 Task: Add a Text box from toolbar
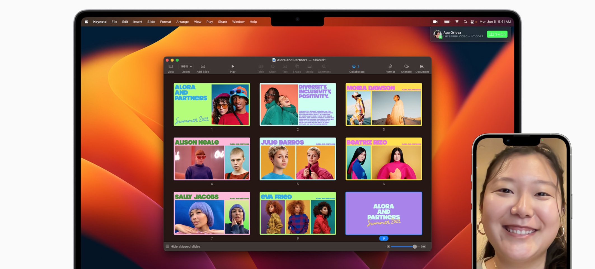(x=285, y=67)
